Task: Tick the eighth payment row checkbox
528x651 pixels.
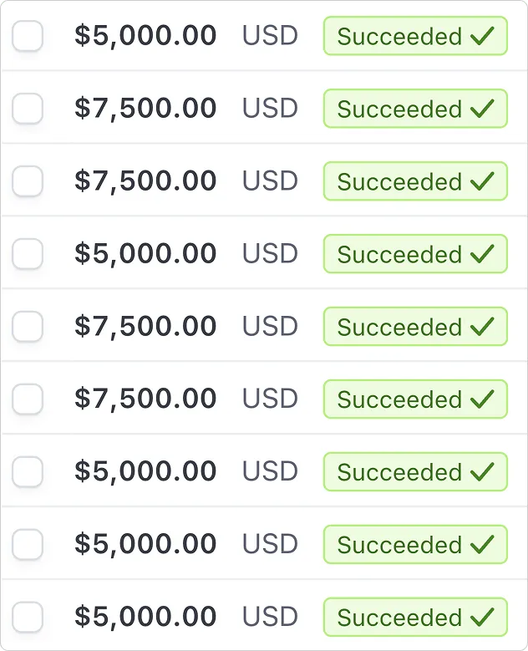Action: [28, 545]
